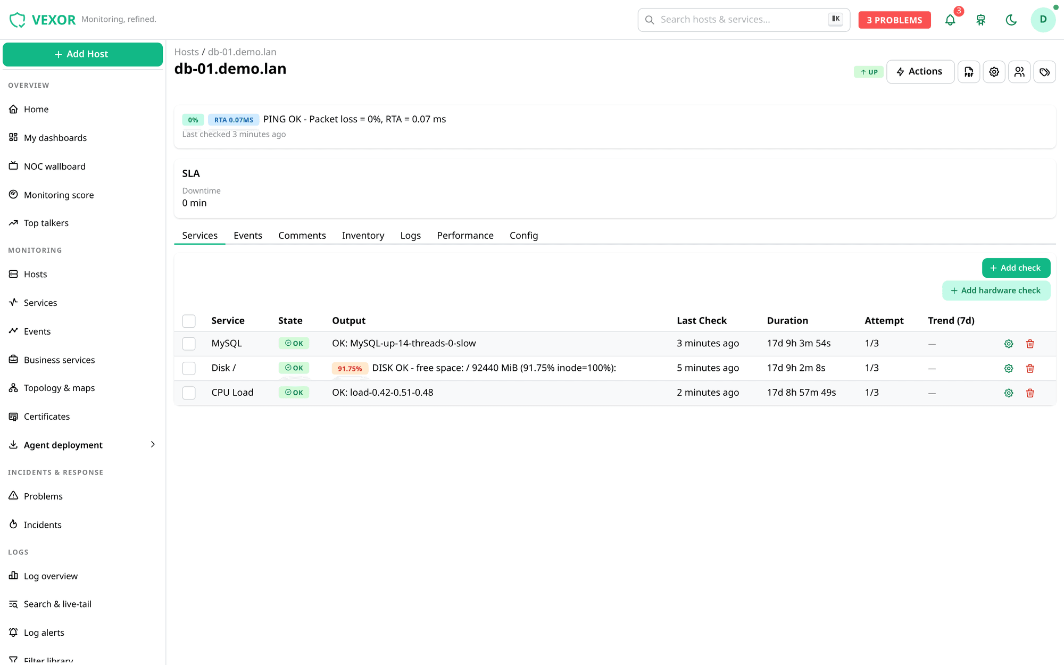The height and width of the screenshot is (665, 1064).
Task: Open the Actions dropdown
Action: pyautogui.click(x=920, y=72)
